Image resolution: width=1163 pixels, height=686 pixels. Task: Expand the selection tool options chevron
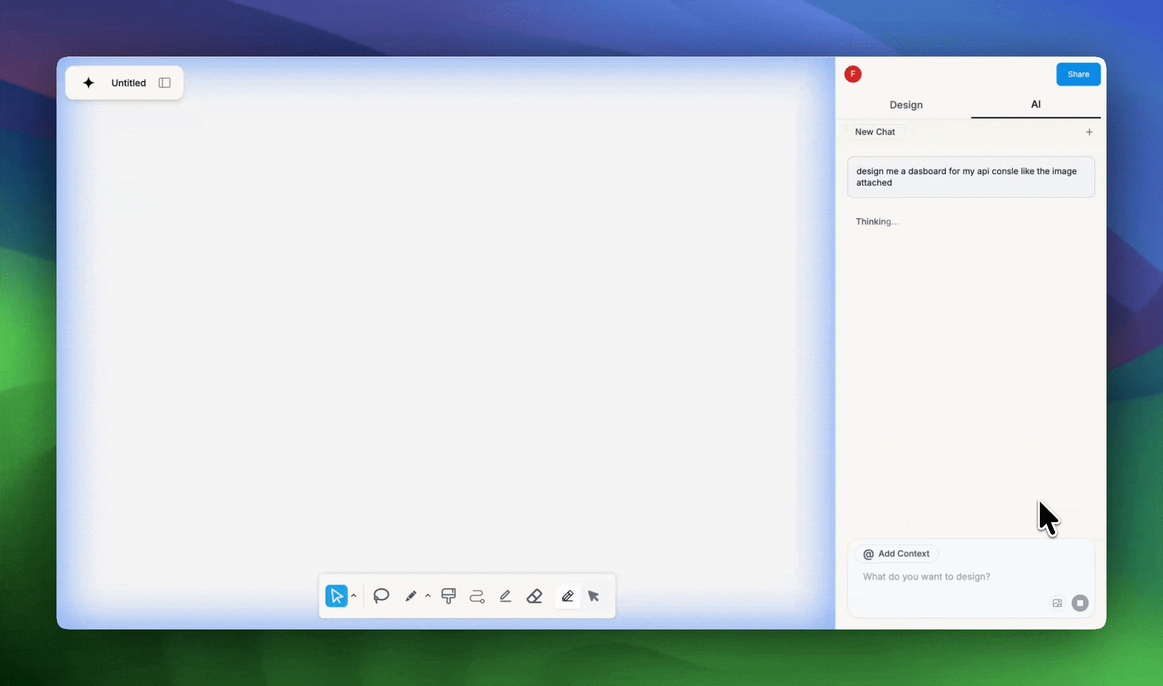pos(354,596)
